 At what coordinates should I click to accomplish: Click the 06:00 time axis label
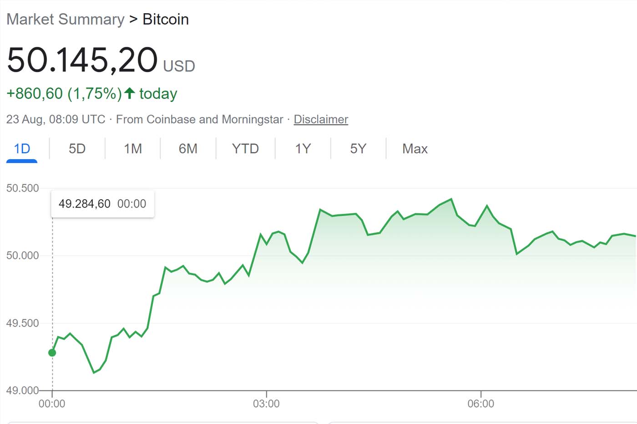tap(480, 404)
